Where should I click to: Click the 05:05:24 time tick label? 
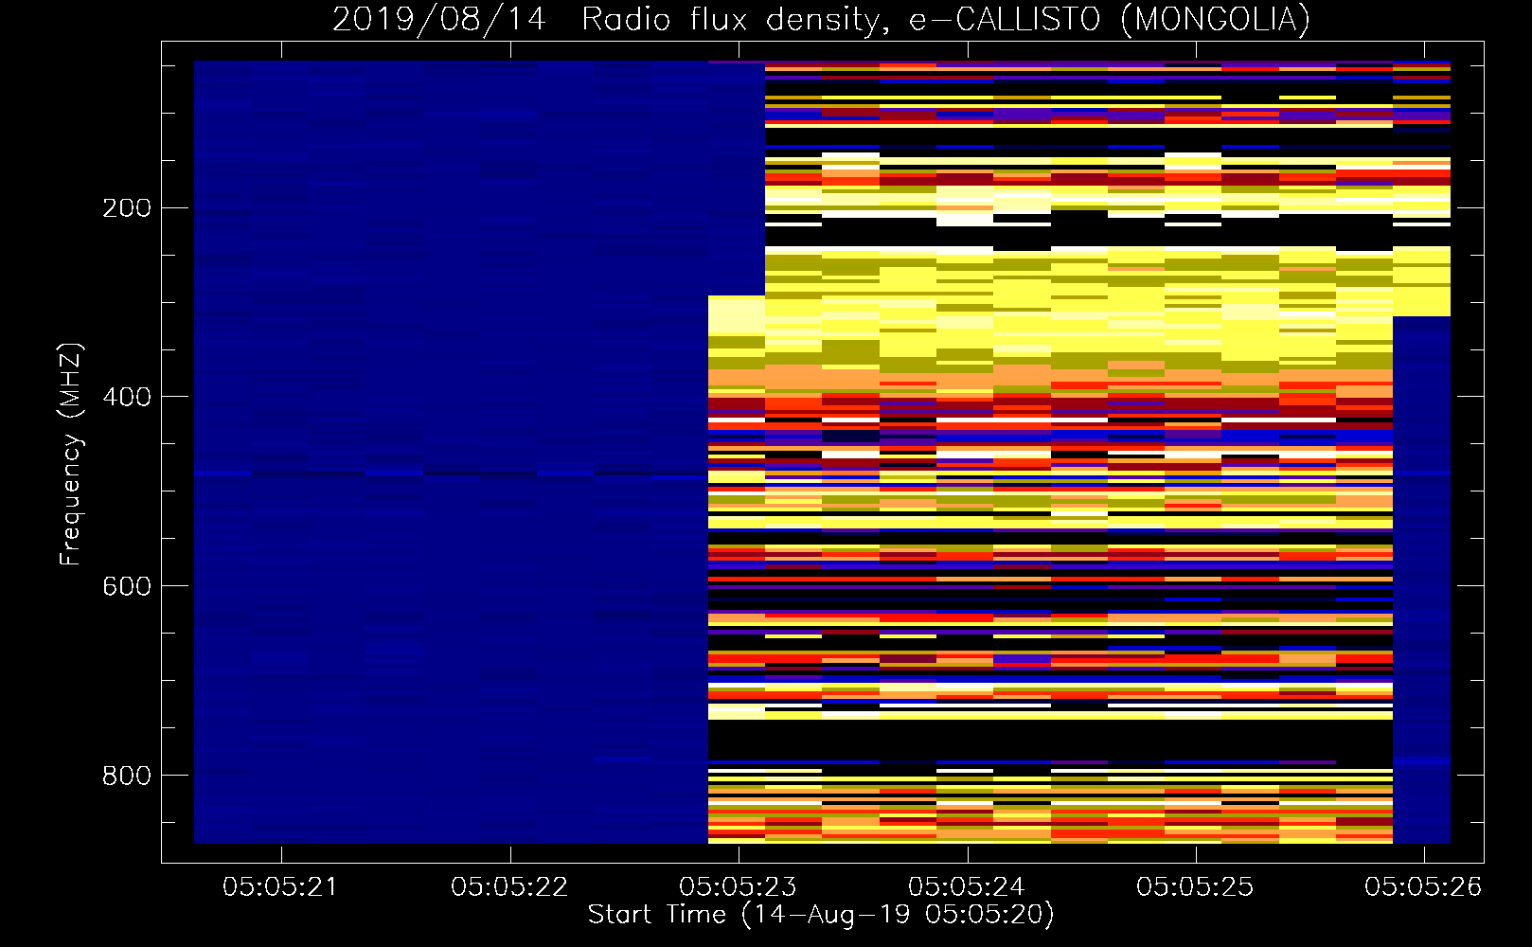pyautogui.click(x=967, y=886)
